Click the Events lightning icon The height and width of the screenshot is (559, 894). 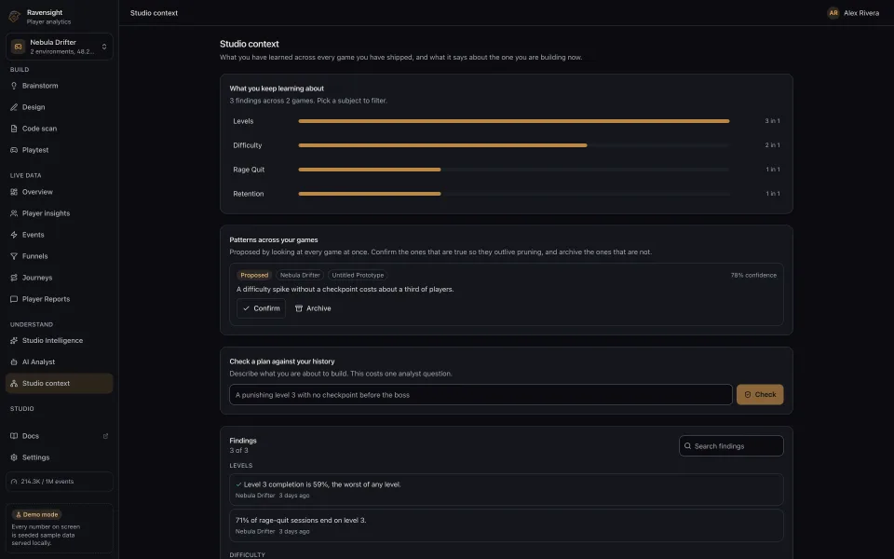pos(14,235)
